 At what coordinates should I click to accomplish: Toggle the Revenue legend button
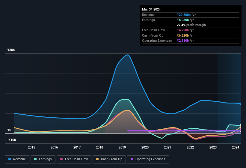tap(17, 160)
